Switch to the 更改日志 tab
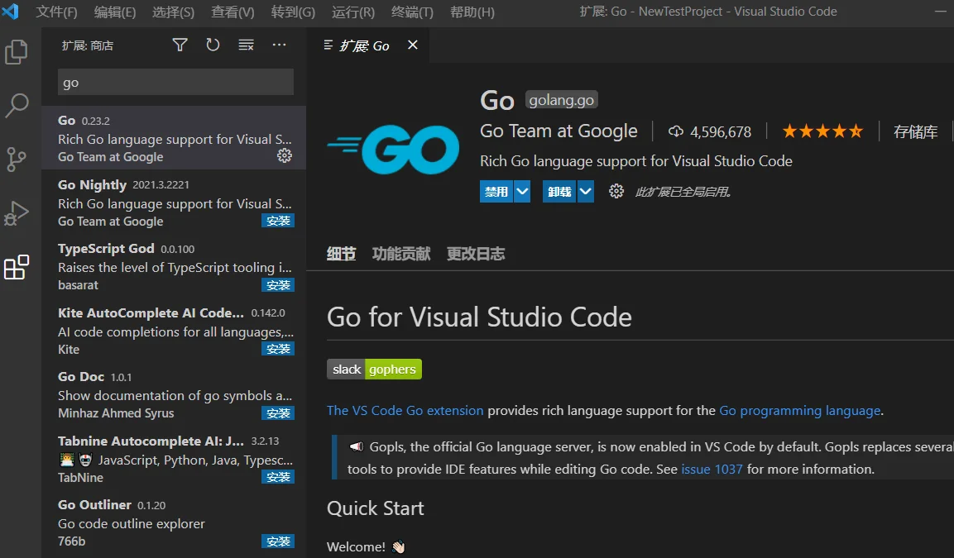Image resolution: width=954 pixels, height=558 pixels. pos(476,254)
